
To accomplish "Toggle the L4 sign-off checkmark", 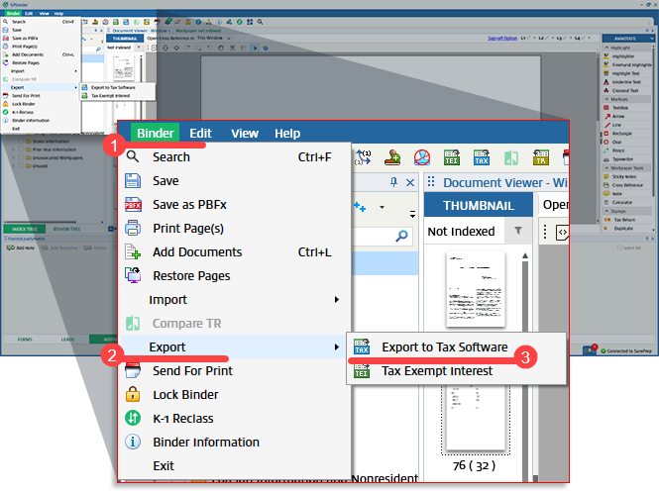I will pos(583,39).
